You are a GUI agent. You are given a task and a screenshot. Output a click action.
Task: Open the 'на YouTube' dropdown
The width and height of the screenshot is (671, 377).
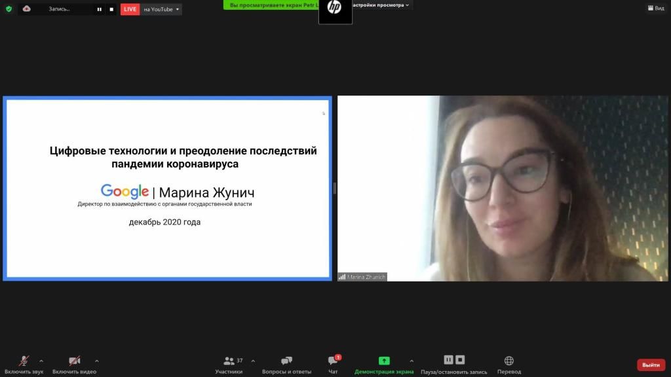pyautogui.click(x=161, y=9)
